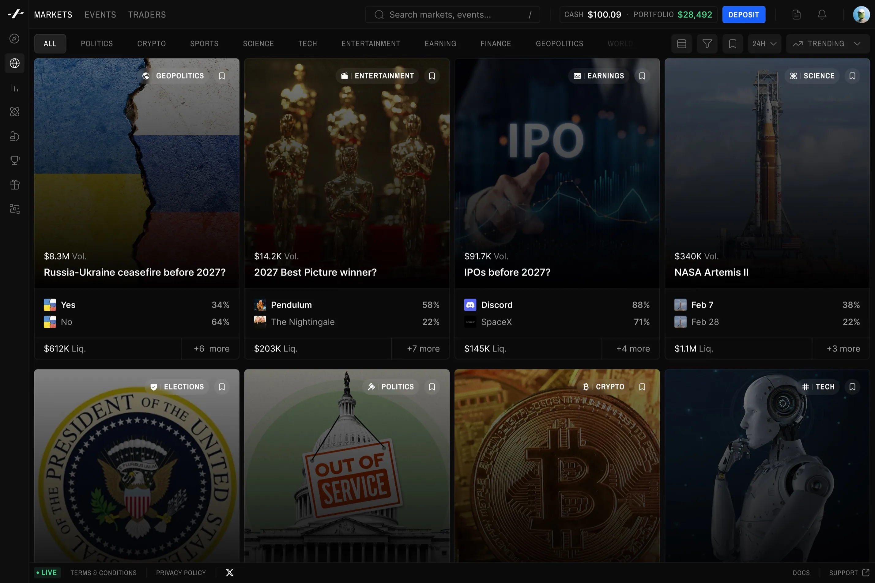Viewport: 875px width, 583px height.
Task: Open Terms & Conditions link
Action: [x=104, y=573]
